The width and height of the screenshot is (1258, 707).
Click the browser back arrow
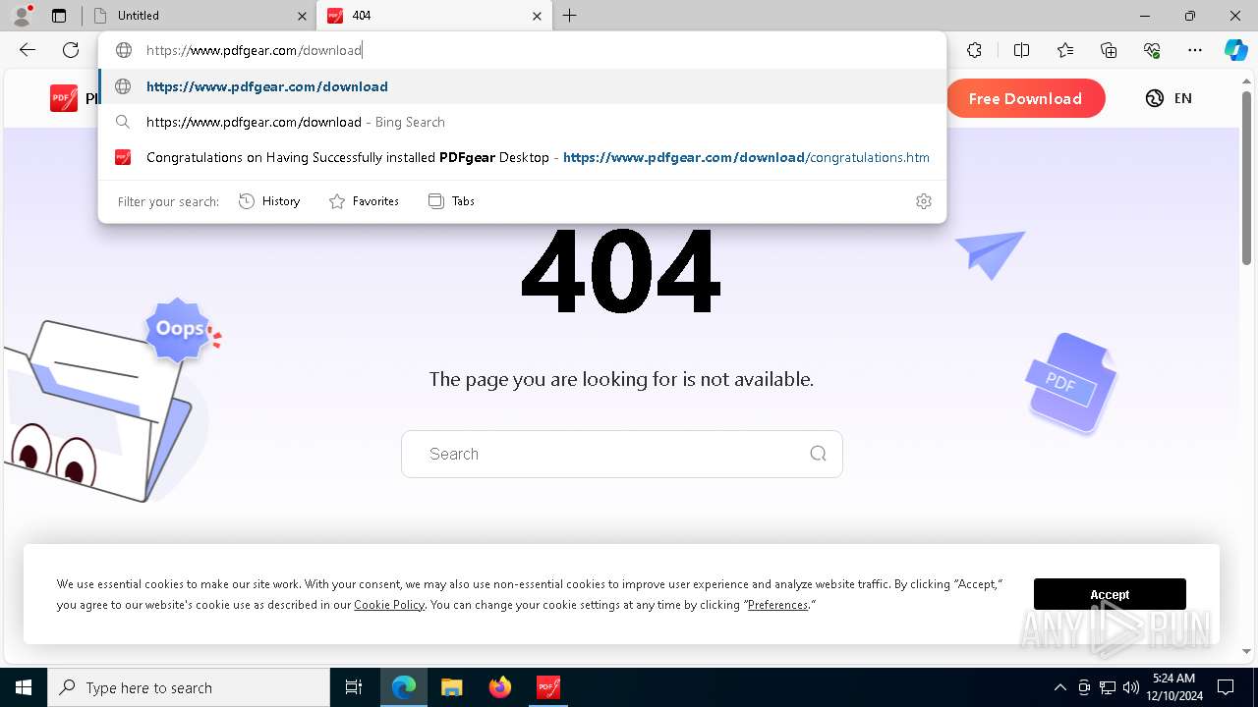28,50
